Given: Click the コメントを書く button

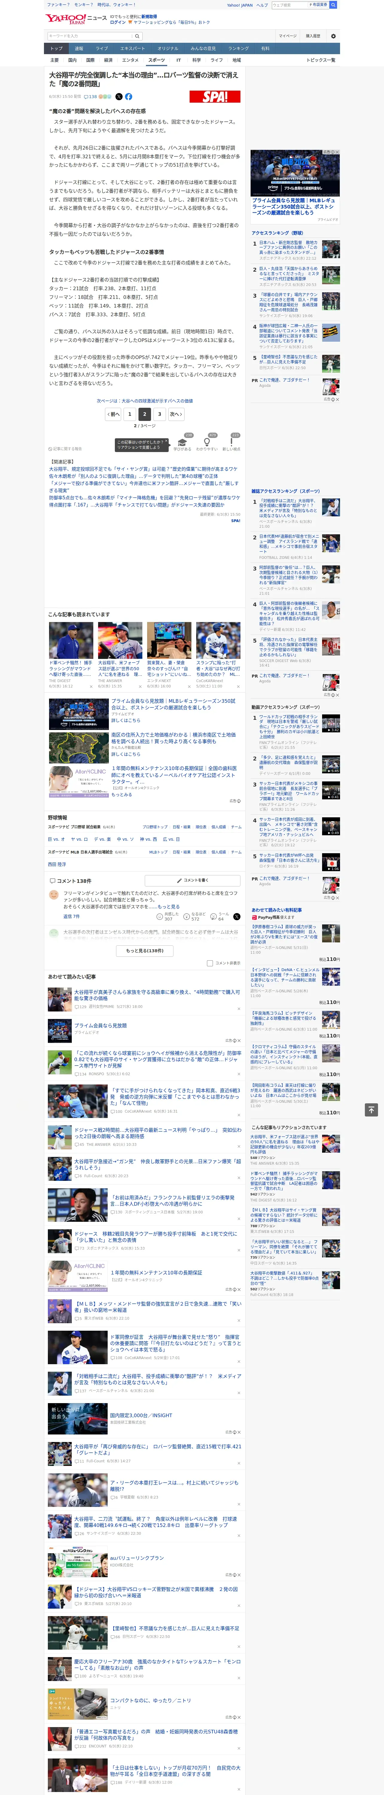Looking at the screenshot, I should pyautogui.click(x=192, y=880).
